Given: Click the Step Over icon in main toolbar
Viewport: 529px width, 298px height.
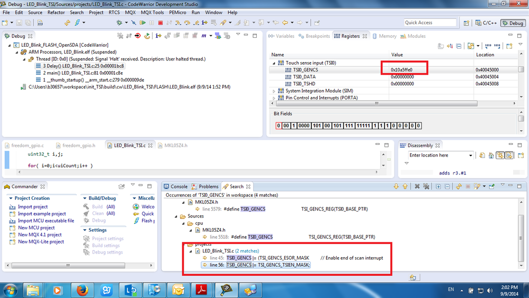Looking at the screenshot, I should click(187, 23).
